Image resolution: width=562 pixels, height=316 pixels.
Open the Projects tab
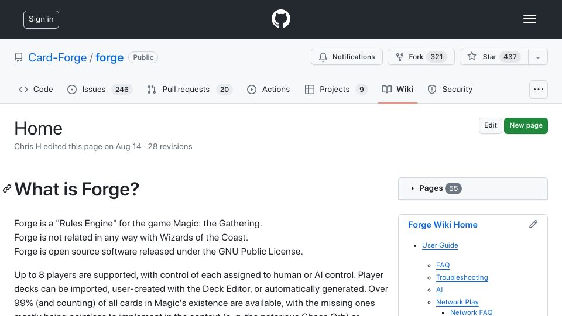click(336, 89)
